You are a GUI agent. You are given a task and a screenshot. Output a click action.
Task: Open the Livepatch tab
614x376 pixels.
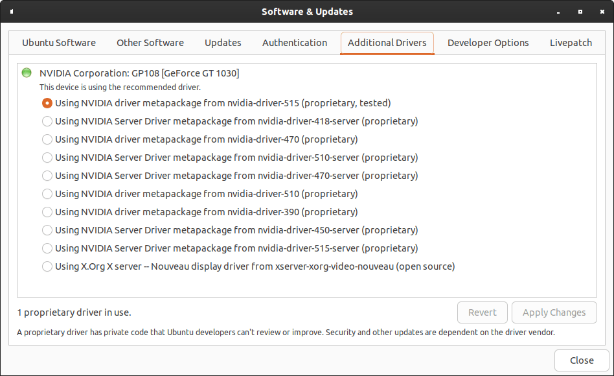(571, 43)
